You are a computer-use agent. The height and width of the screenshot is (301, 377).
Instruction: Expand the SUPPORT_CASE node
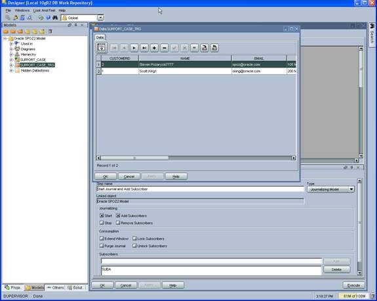point(11,60)
